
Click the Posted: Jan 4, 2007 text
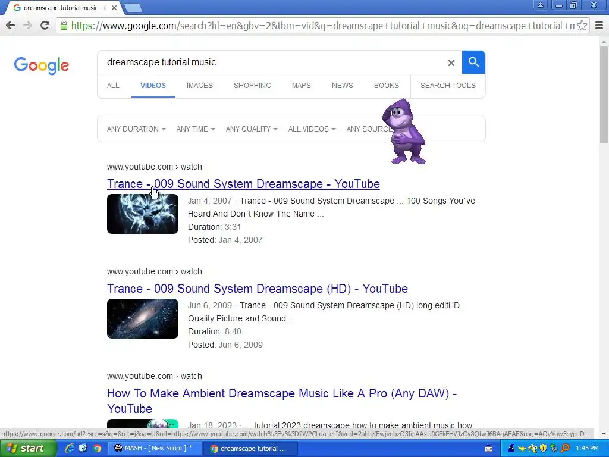(x=225, y=240)
